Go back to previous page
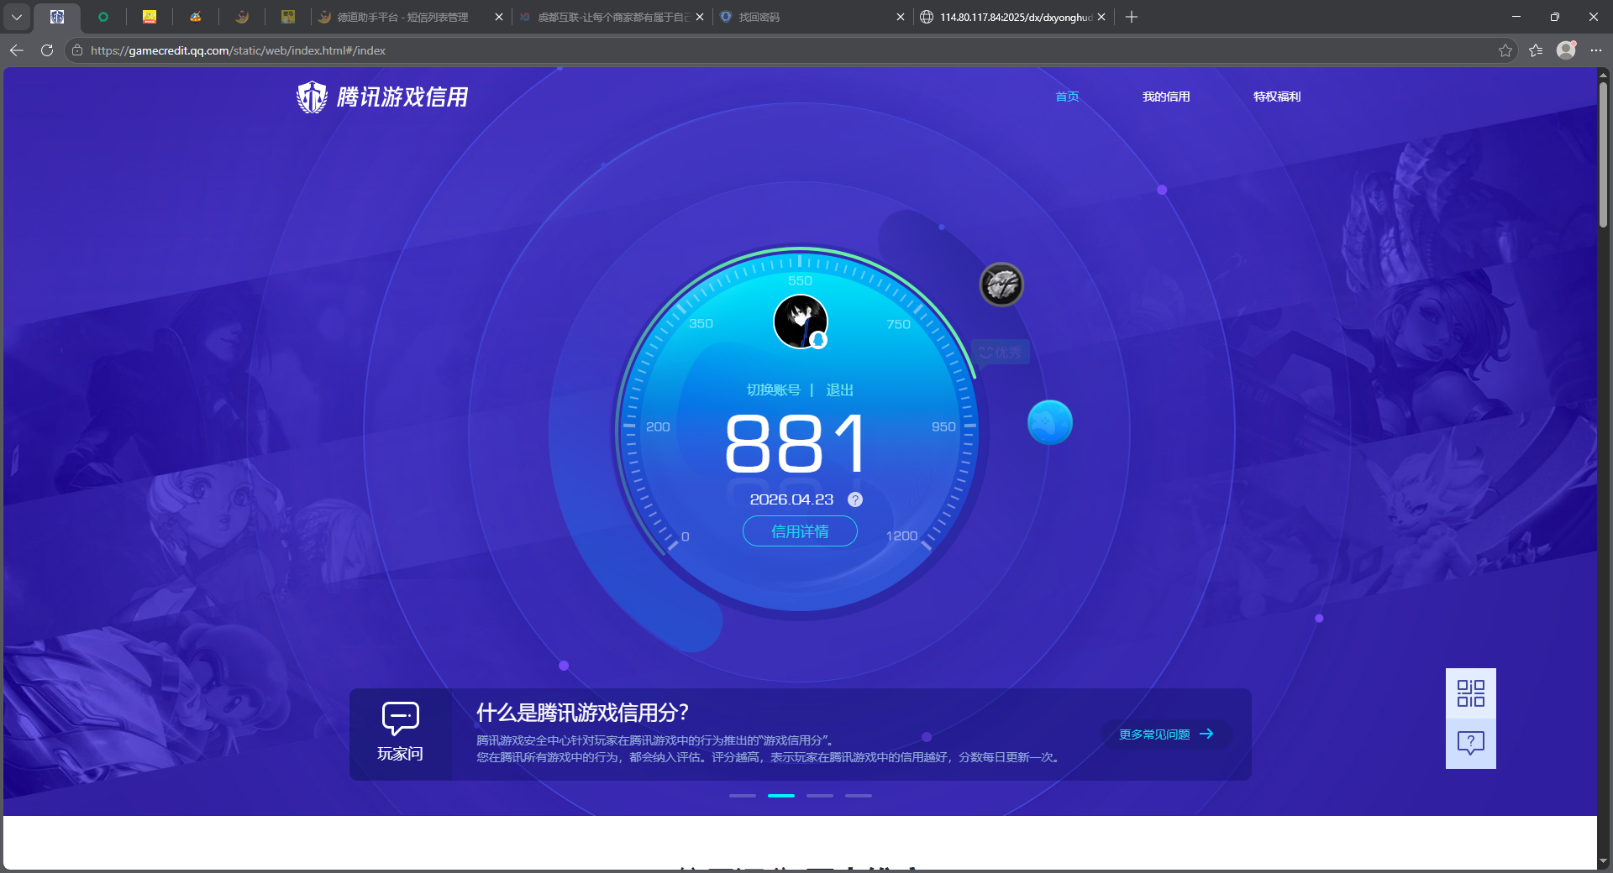 point(17,50)
